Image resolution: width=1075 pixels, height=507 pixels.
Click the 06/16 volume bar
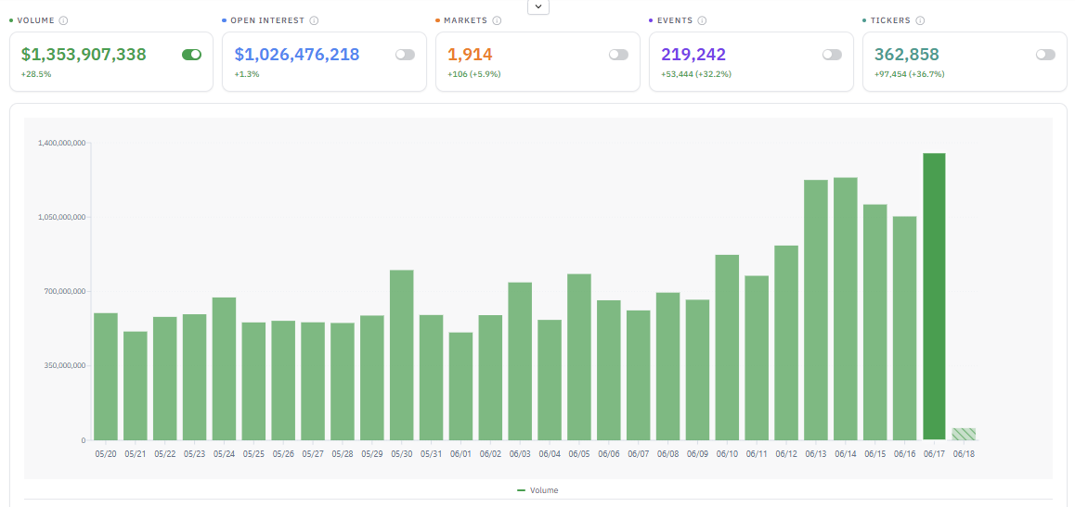click(904, 328)
